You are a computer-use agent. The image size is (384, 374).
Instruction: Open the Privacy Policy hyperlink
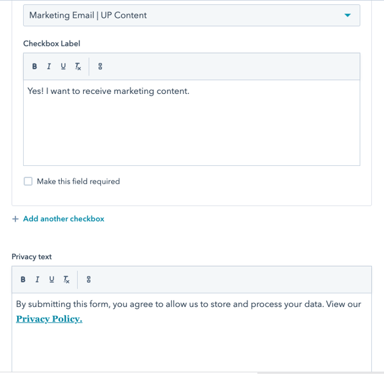(49, 318)
